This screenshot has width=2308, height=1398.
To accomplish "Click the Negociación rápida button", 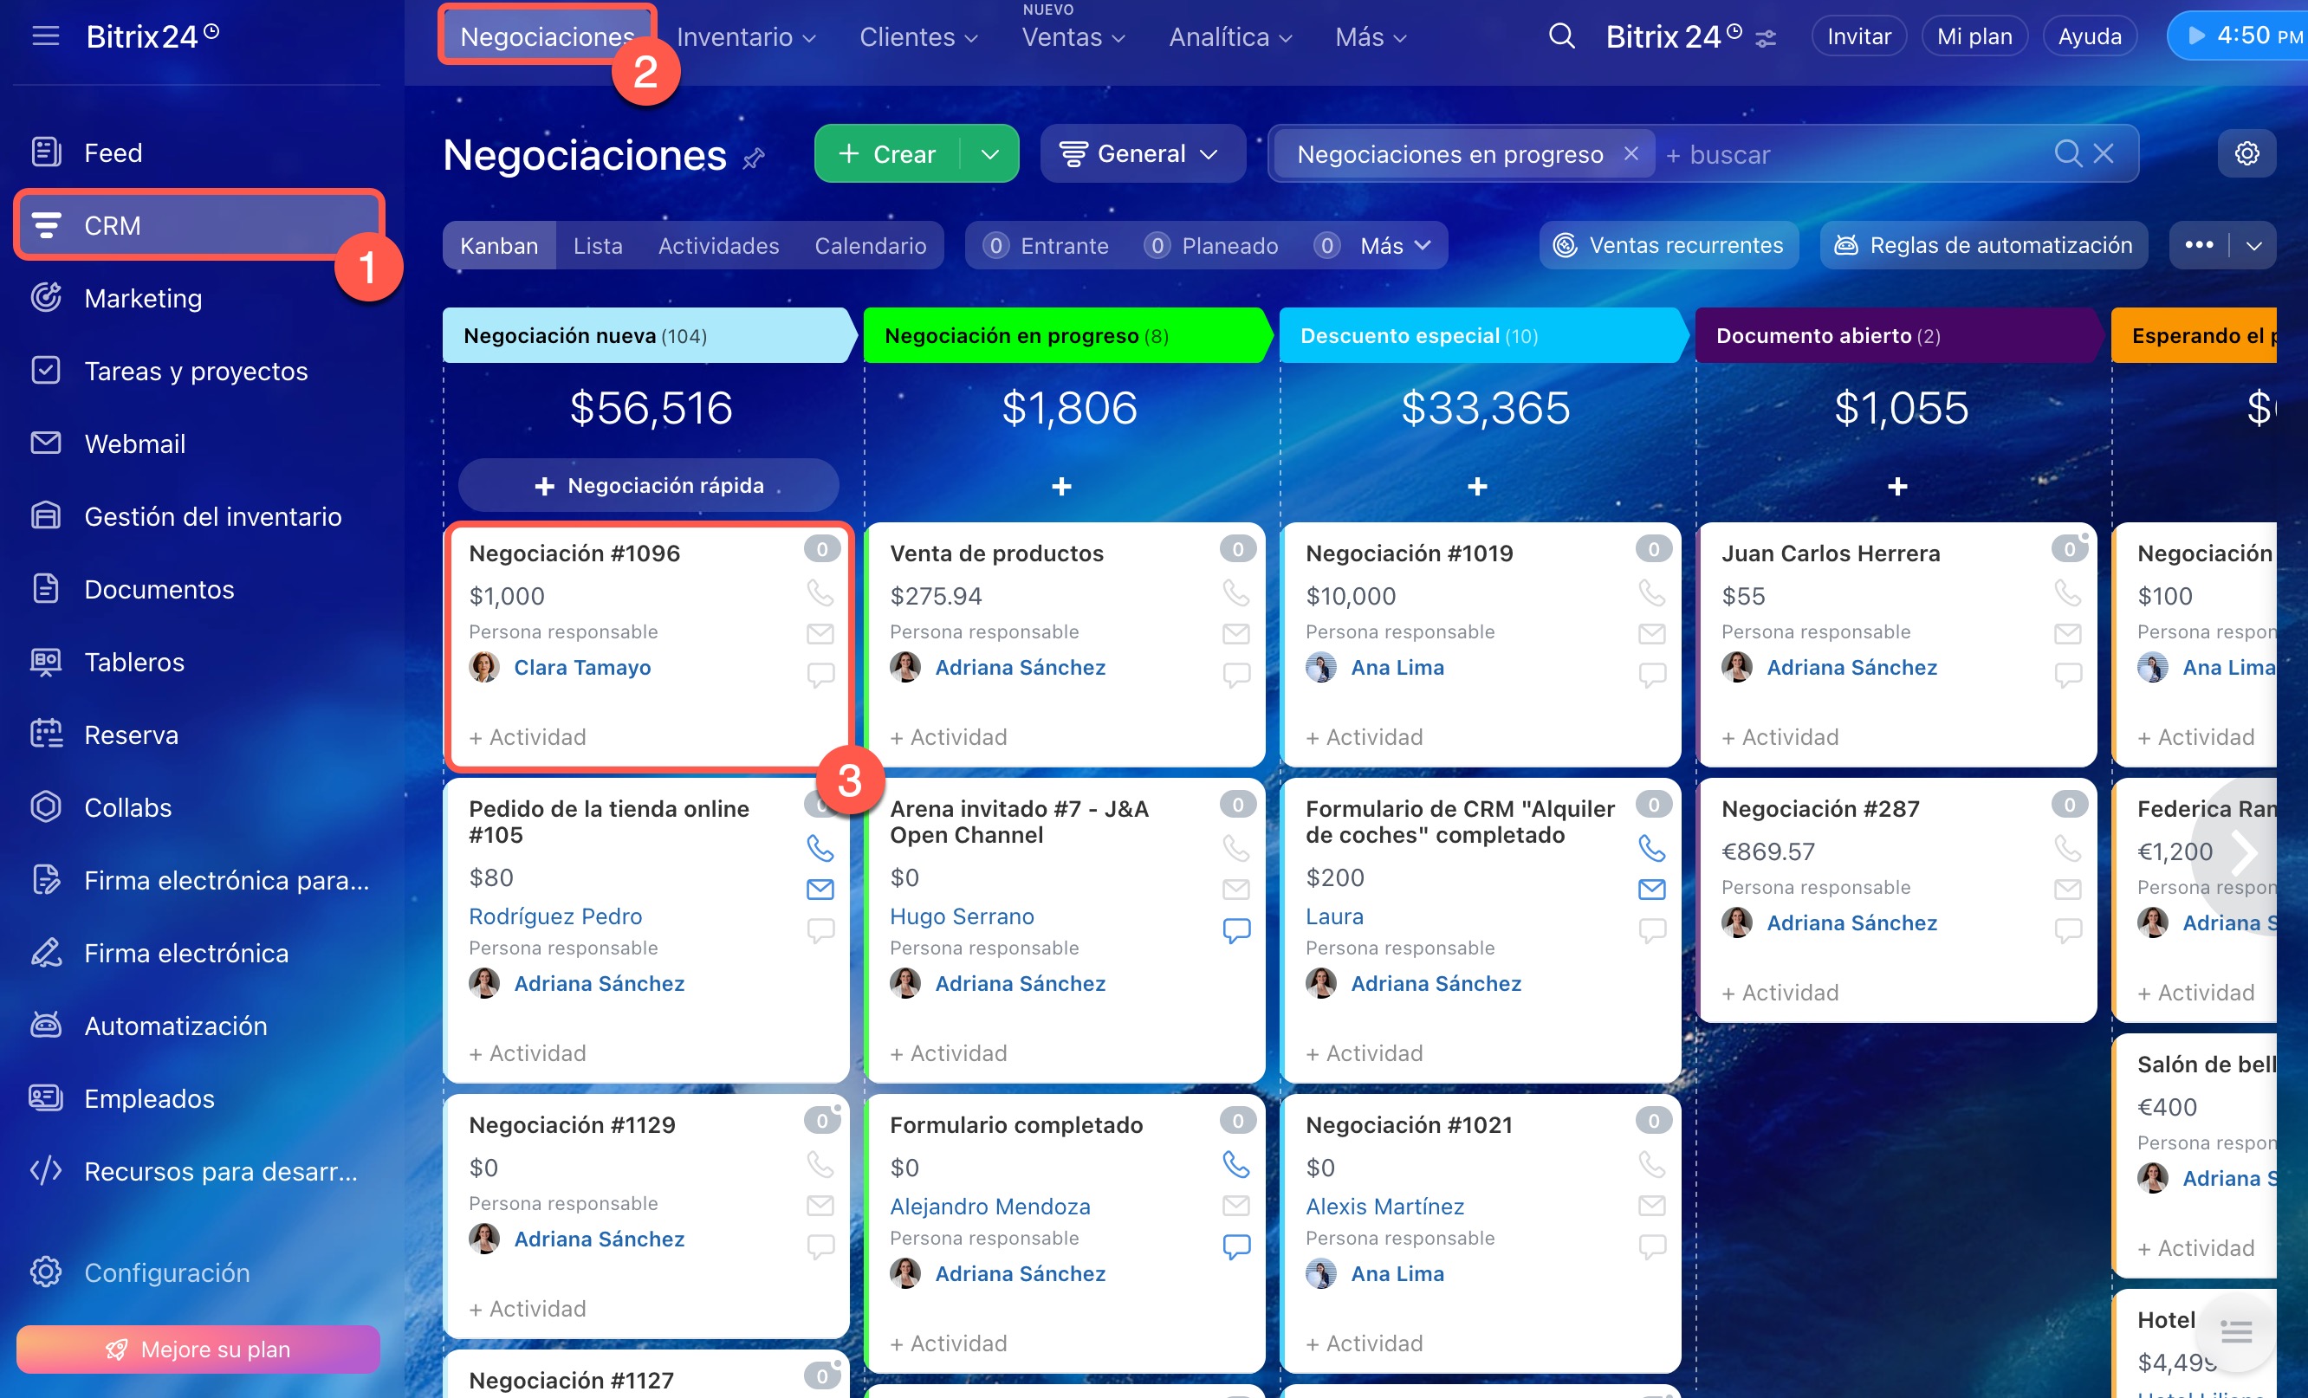I will coord(649,485).
